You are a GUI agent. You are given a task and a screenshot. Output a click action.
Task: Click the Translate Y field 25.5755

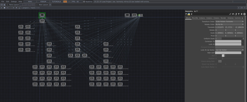[229, 27]
